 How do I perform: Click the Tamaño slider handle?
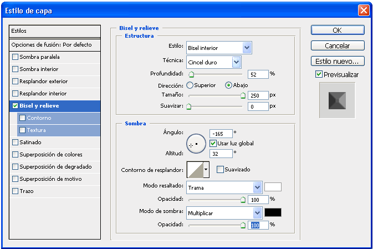click(x=243, y=95)
